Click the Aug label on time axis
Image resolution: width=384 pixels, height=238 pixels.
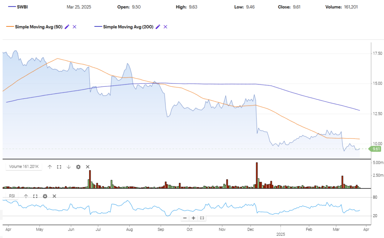click(x=129, y=229)
